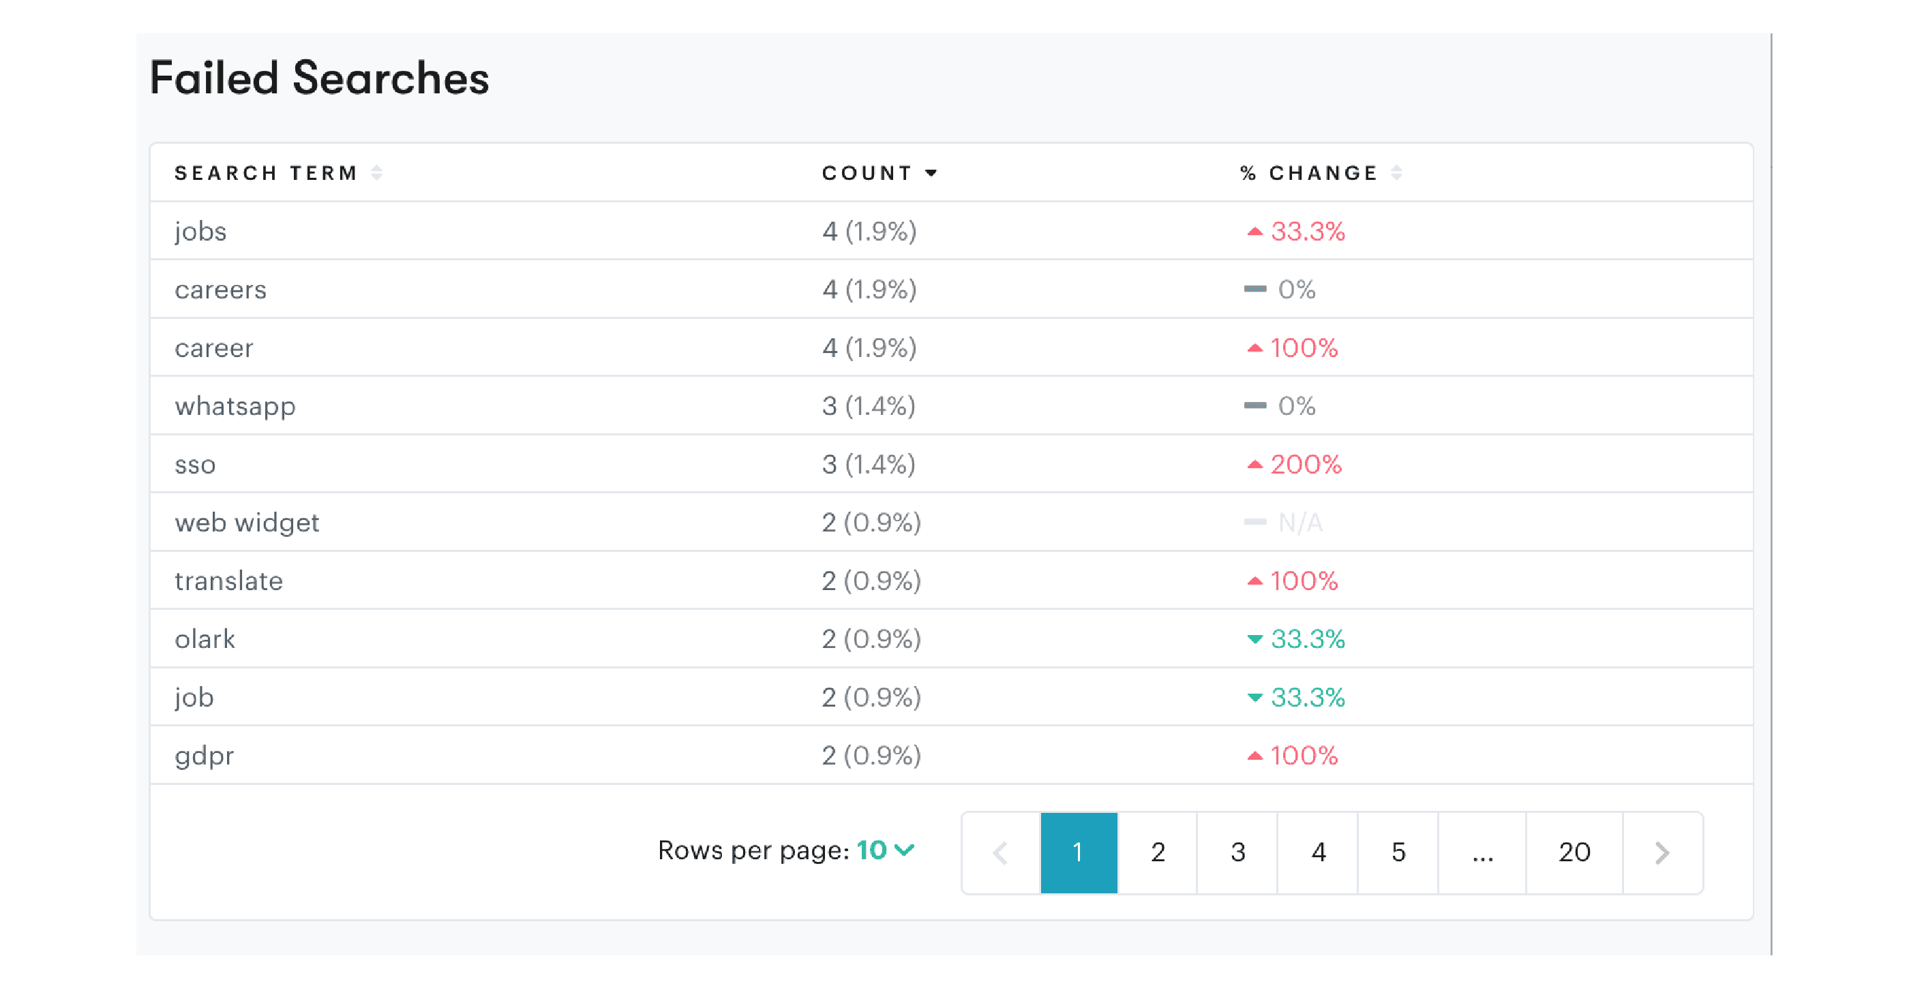Open the Rows per page dropdown

pos(885,850)
